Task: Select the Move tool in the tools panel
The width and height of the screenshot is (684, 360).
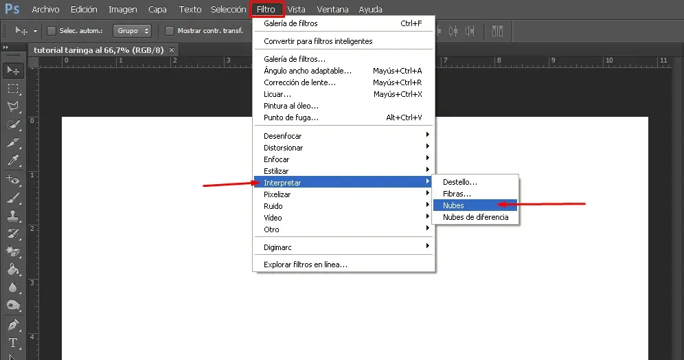Action: pos(13,70)
